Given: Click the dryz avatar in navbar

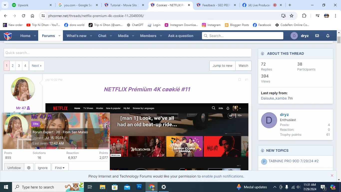Looking at the screenshot, I should click(294, 36).
